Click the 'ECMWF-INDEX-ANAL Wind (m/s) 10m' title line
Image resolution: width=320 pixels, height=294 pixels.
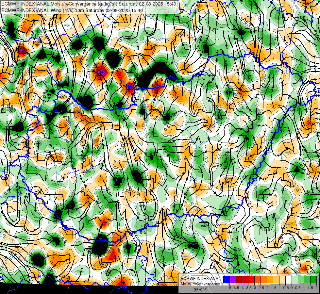72,10
